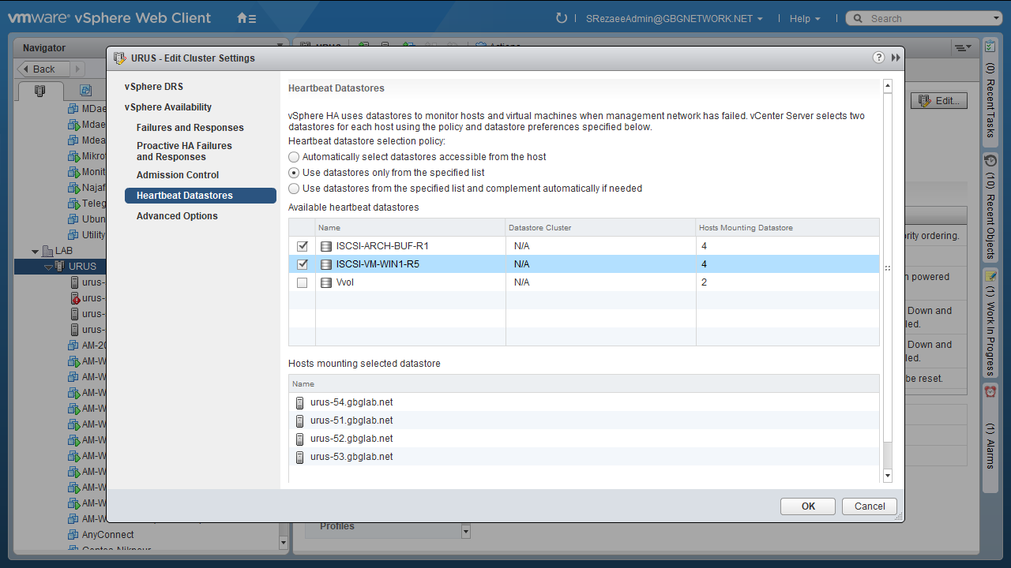Image resolution: width=1011 pixels, height=568 pixels.
Task: Collapse the LAB tree node
Action: point(35,252)
